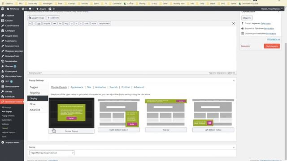Click the plus 'Додати' new item
Viewport: 287px width, 161px height.
[41, 9]
